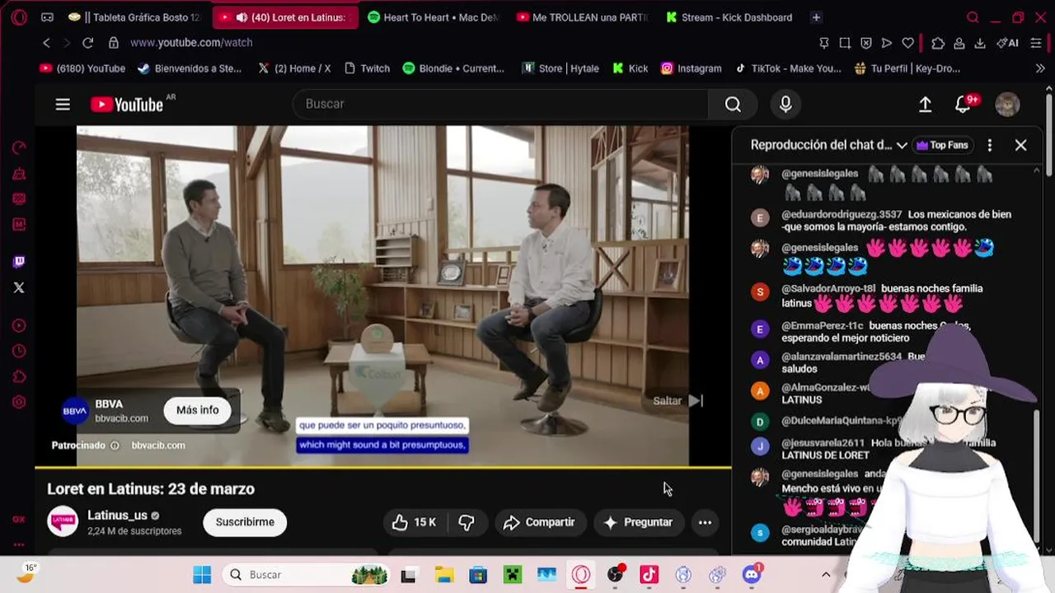Click the www.youtube.com/watch address bar
The height and width of the screenshot is (593, 1055).
pyautogui.click(x=191, y=43)
